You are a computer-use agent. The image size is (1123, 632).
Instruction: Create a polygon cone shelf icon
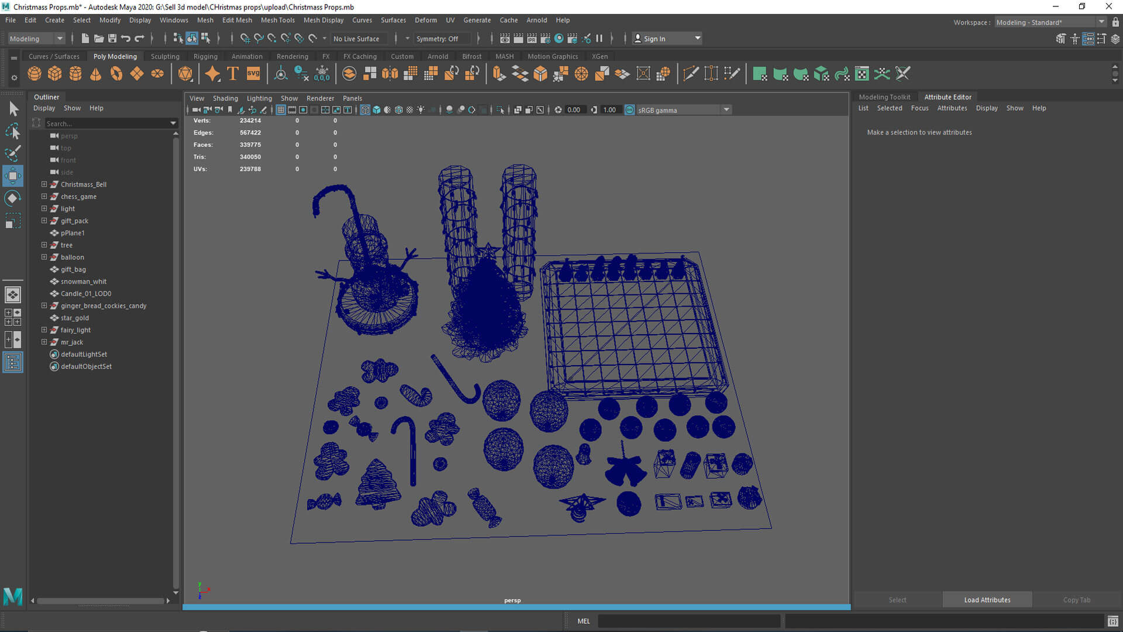tap(96, 74)
